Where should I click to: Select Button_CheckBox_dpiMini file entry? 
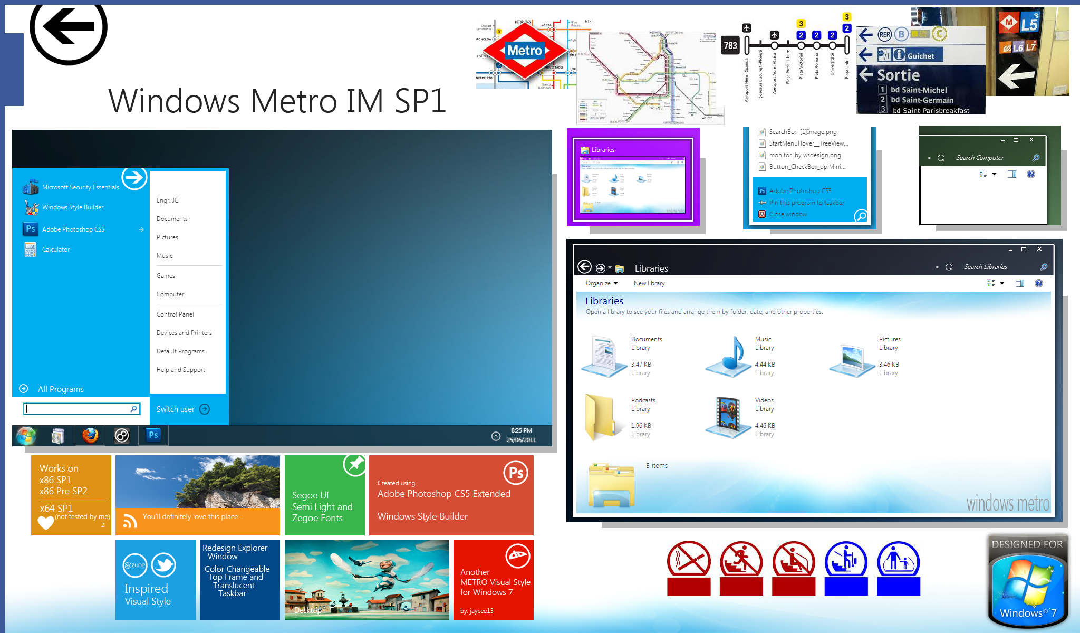coord(802,167)
